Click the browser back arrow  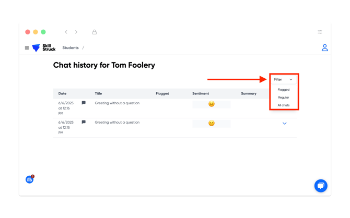point(66,32)
